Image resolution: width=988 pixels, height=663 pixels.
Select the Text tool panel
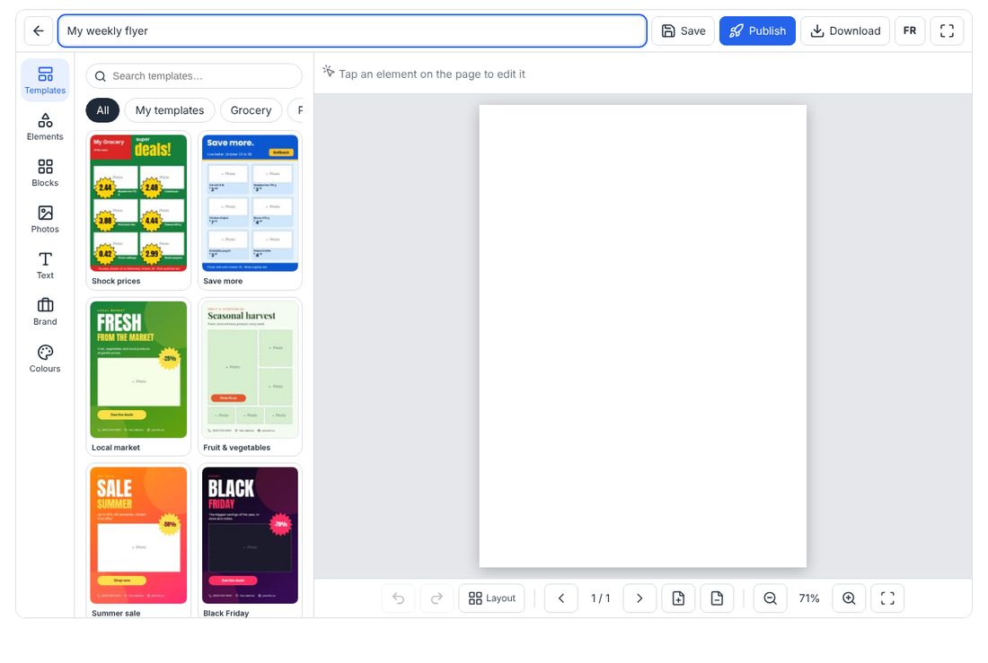click(x=45, y=265)
